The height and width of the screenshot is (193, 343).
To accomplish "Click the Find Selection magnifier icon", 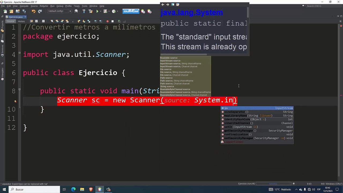I will [x=52, y=21].
